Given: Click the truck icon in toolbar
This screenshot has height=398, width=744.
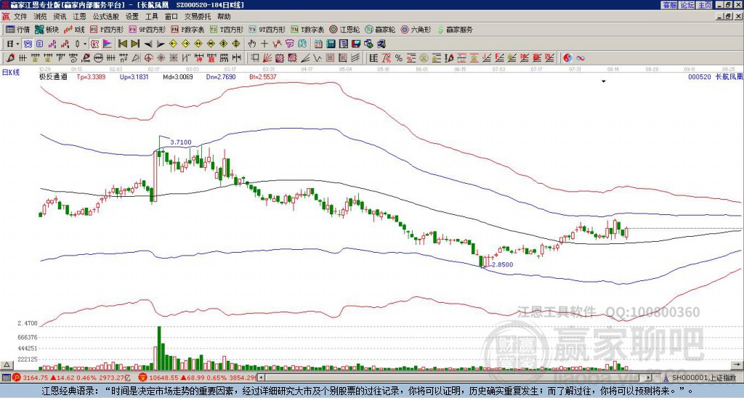Looking at the screenshot, I should (381, 44).
